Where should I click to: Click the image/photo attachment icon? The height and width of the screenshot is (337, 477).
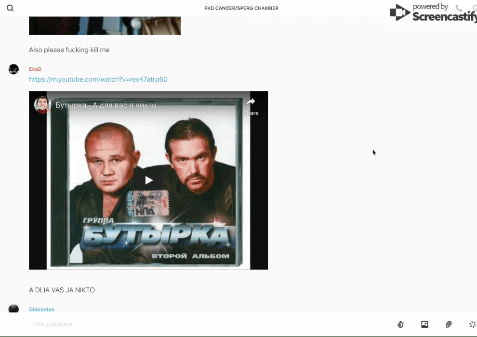pos(424,324)
